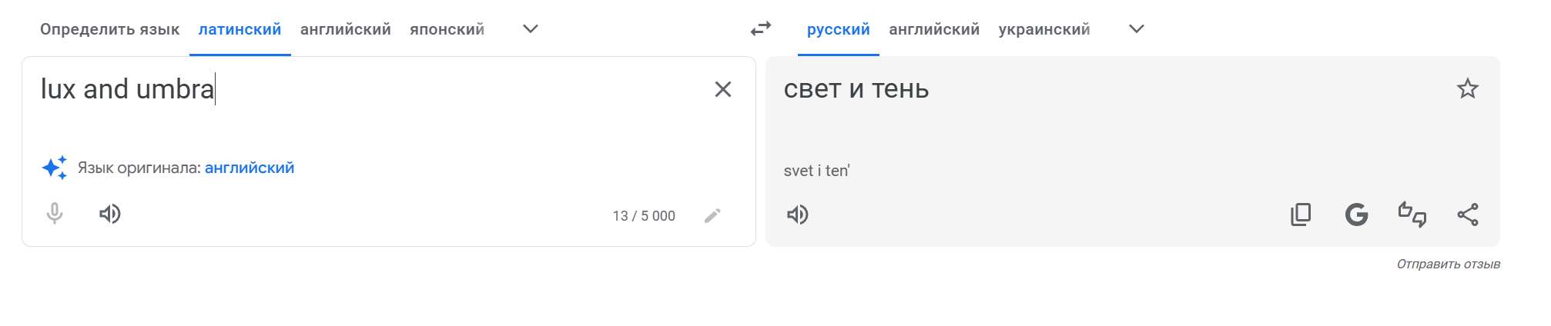Expand the source languages list
This screenshot has width=1551, height=326.
530,29
